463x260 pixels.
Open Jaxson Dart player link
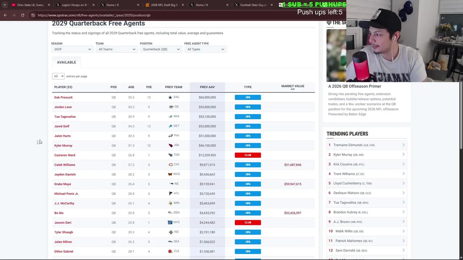[x=63, y=222]
